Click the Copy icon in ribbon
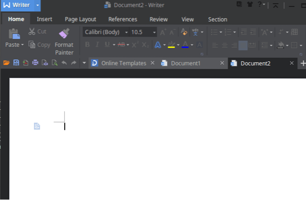Viewport: 306px width, 200px height. click(32, 45)
